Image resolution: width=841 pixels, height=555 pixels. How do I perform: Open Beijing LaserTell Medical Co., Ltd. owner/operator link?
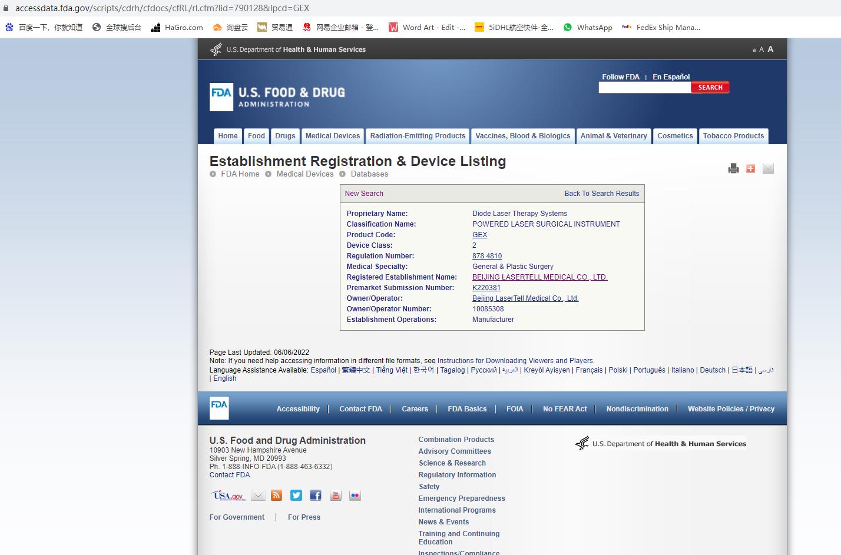(525, 298)
